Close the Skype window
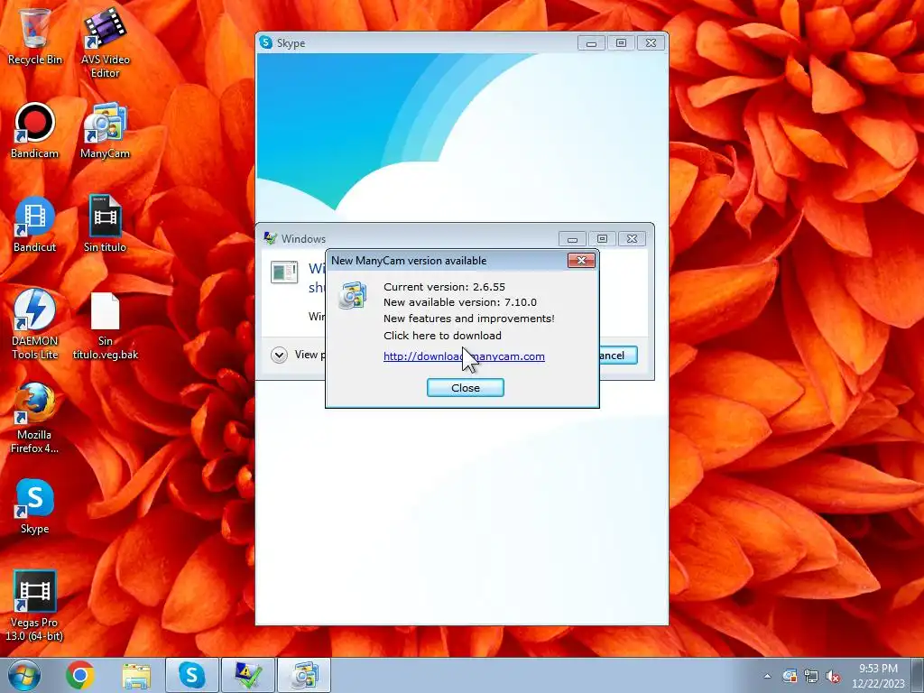This screenshot has width=924, height=693. (651, 43)
